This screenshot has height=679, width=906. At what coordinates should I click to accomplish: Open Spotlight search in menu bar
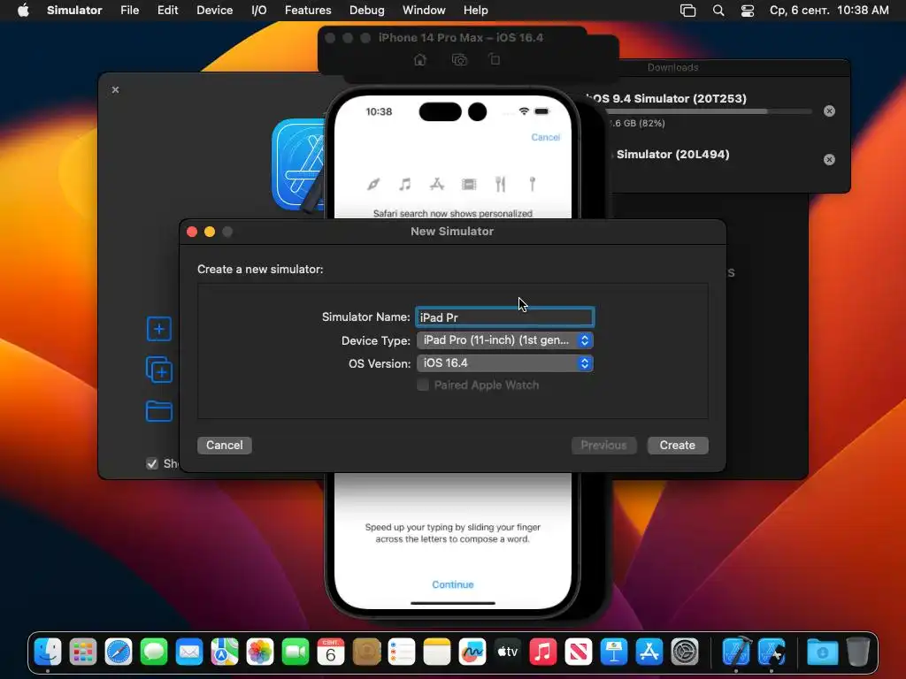718,11
